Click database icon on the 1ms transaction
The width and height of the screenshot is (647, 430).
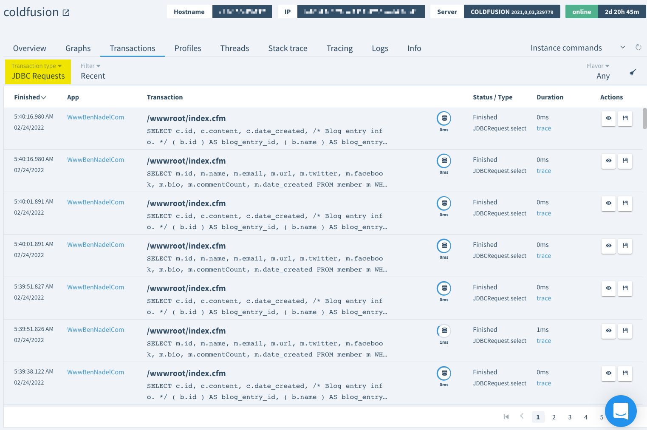click(x=444, y=331)
